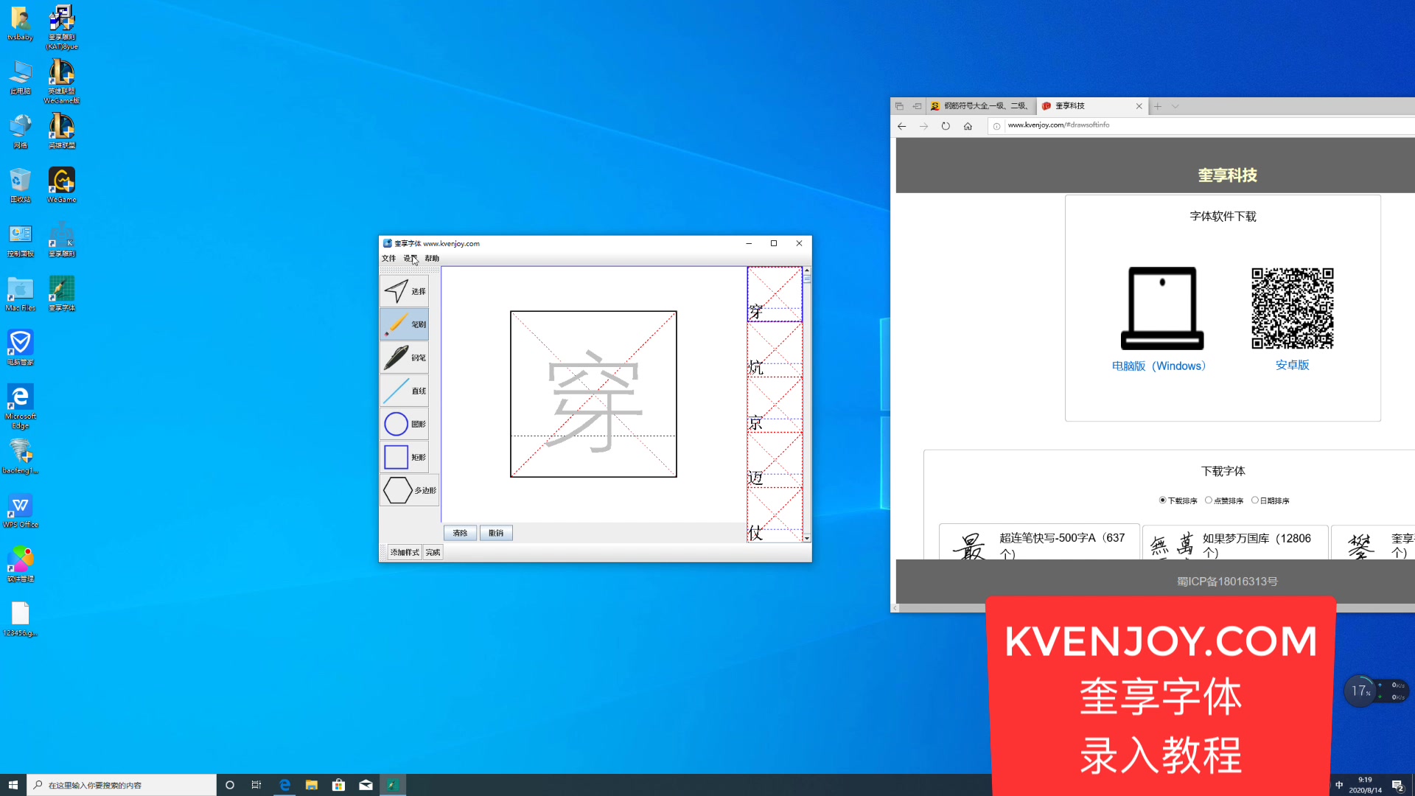Open Mail app from taskbar
This screenshot has width=1415, height=796.
coord(366,785)
